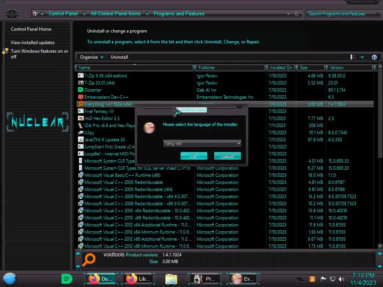
Task: Change your view icon button
Action: (x=353, y=57)
